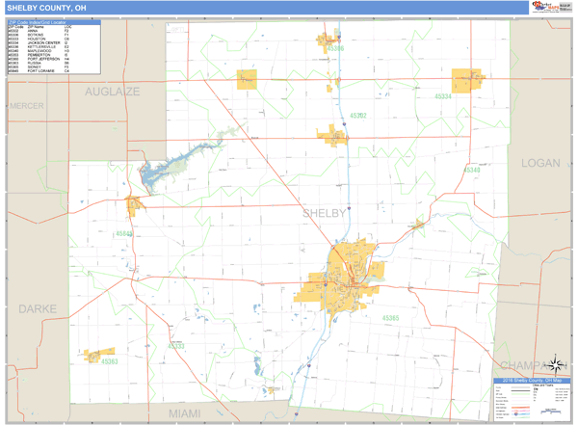
Task: Select the LOGAN county label
Action: coord(540,163)
